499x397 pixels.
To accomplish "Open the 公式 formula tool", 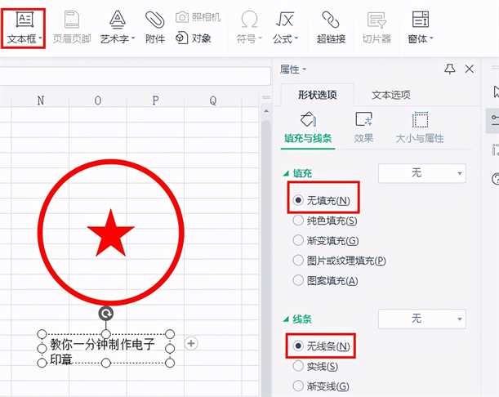I will coord(285,26).
